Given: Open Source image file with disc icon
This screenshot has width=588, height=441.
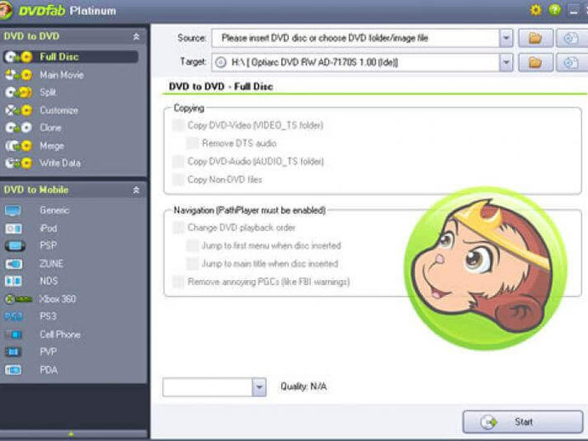Looking at the screenshot, I should tap(572, 38).
